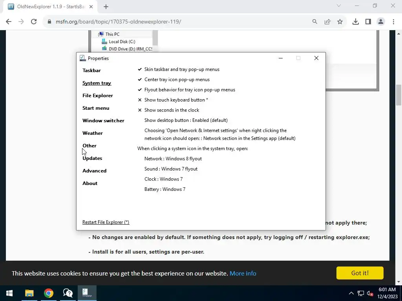The height and width of the screenshot is (301, 402).
Task: Click Restart File Explorer link
Action: [106, 222]
